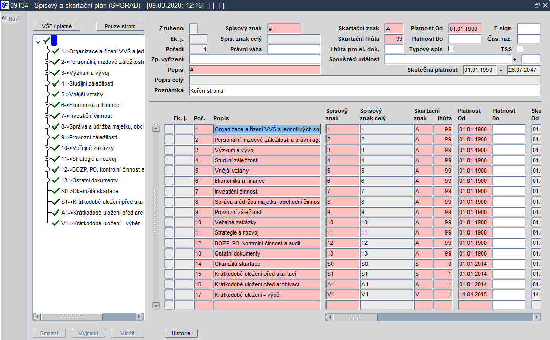Screen dimensions: 550x340
Task: Toggle the TSS checkbox
Action: coord(520,48)
